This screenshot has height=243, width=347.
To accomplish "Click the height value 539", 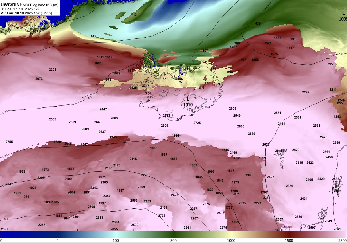I will (258, 24).
